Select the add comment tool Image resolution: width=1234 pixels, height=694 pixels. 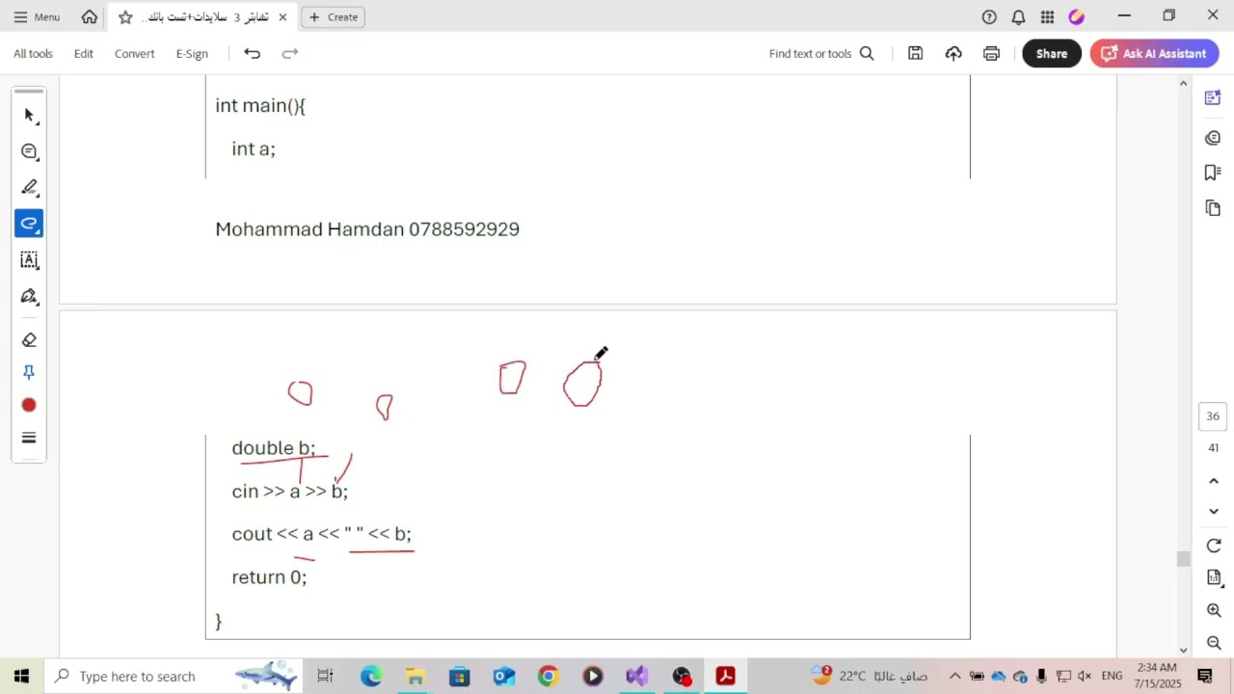pos(29,151)
